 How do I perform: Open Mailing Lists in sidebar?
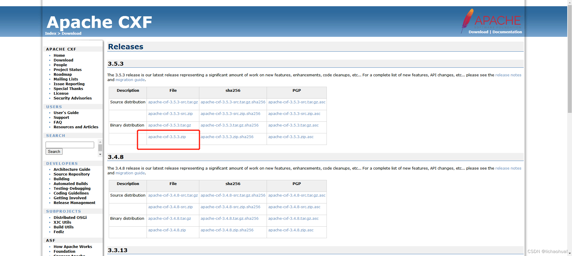click(x=66, y=79)
